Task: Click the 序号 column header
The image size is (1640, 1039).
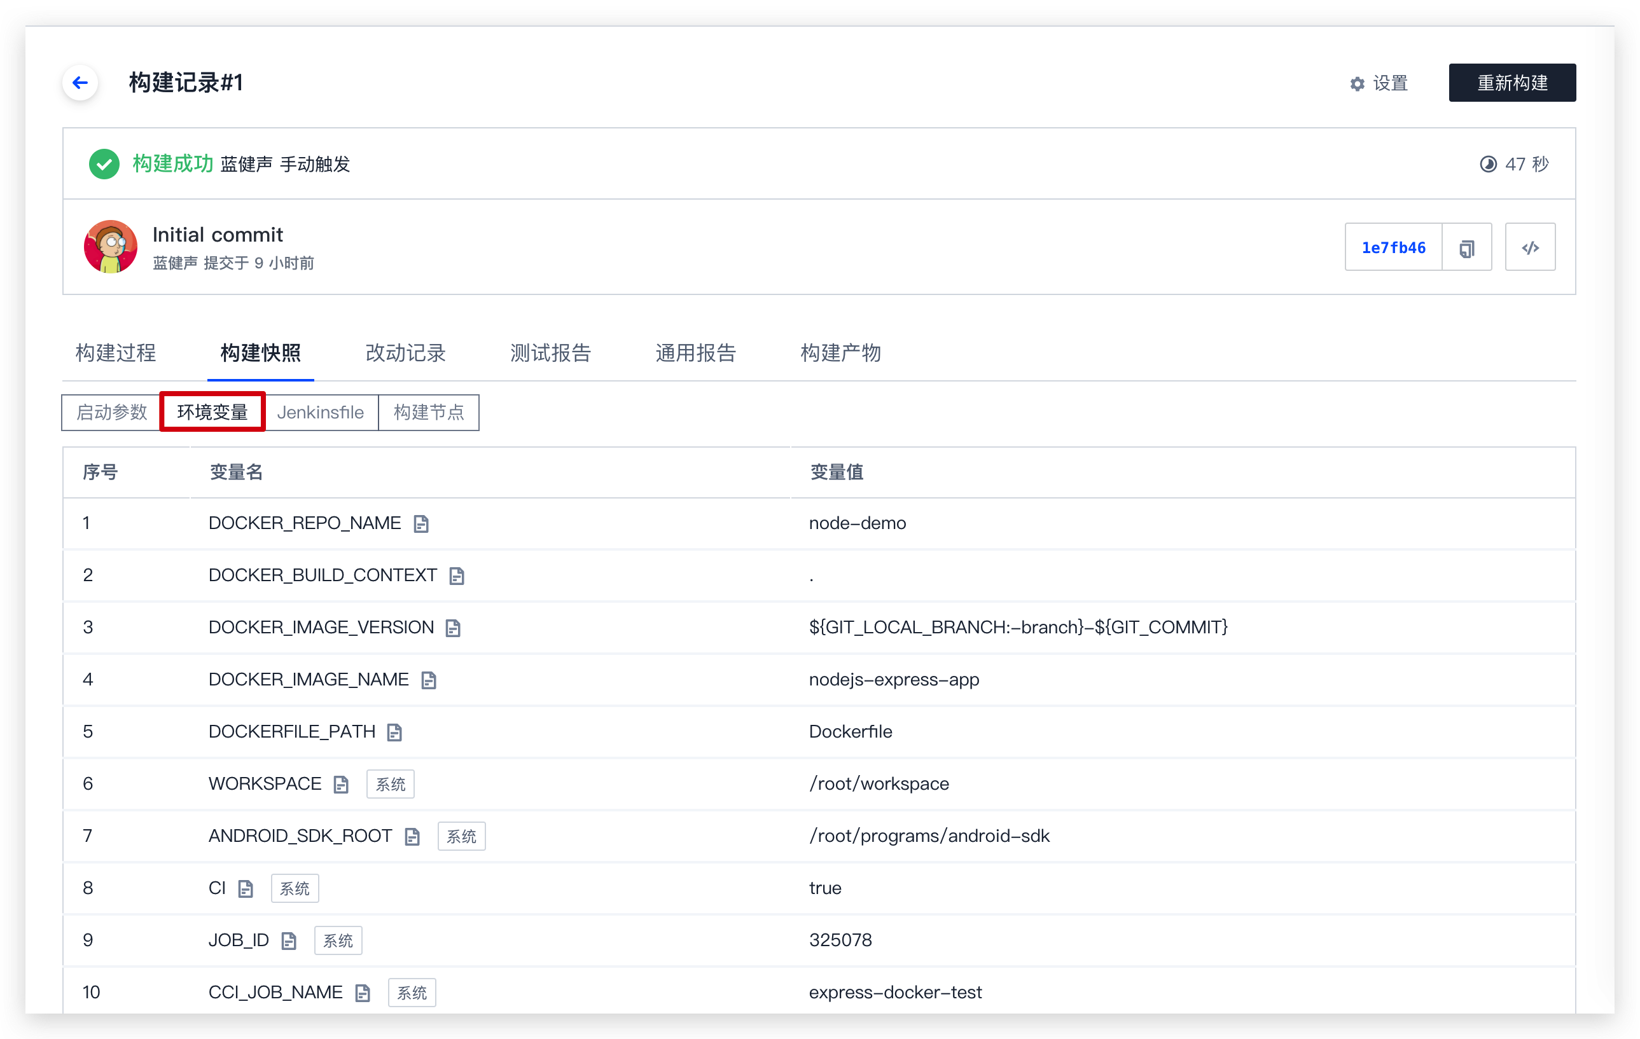Action: [100, 472]
